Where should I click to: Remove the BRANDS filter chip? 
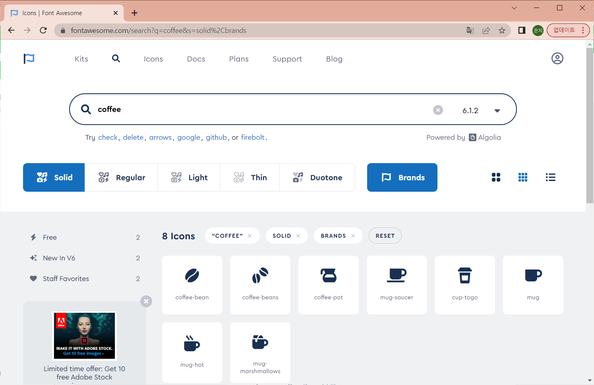pos(353,236)
